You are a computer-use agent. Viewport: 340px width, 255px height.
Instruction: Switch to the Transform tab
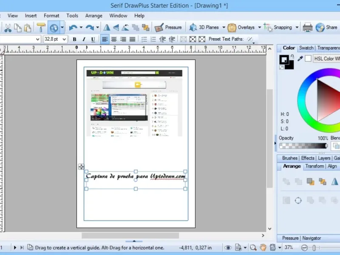pos(314,166)
